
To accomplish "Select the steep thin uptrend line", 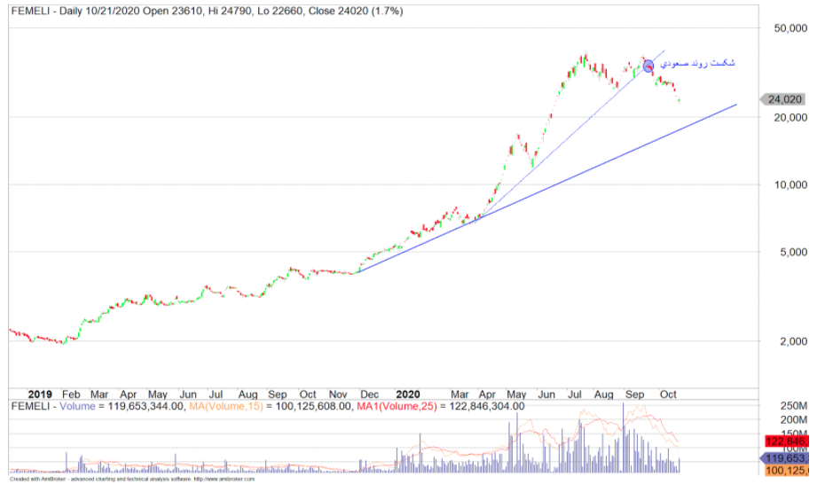I will 568,142.
